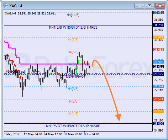
Task: Click the red 29.688 price tag
Action: (159, 50)
